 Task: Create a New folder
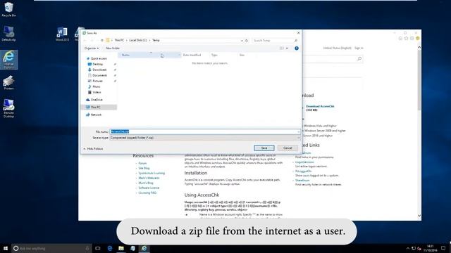pos(113,48)
